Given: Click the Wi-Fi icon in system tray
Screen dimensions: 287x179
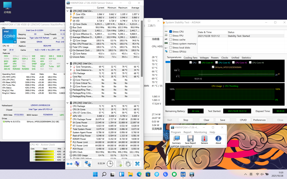Looking at the screenshot, I should pos(257,174).
